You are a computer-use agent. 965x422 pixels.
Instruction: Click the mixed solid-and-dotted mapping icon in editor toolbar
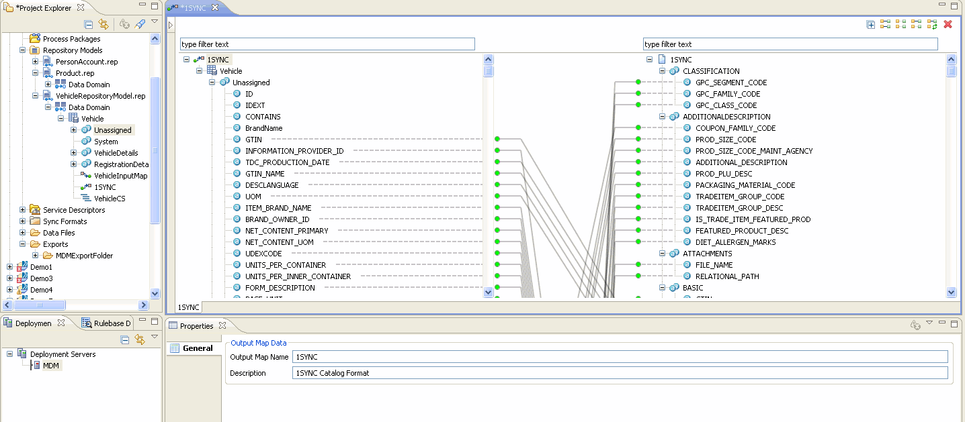tap(917, 25)
